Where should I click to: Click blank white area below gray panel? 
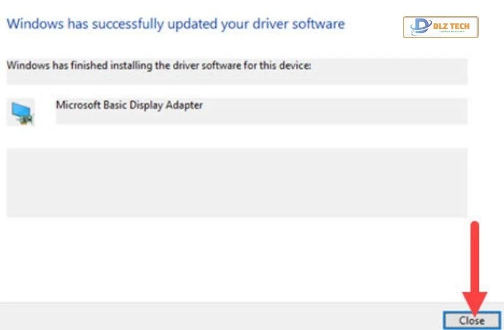[236, 258]
